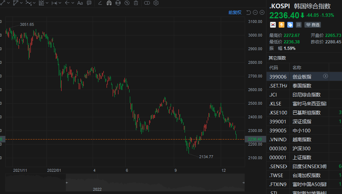Add KOSPI to 自选 watchlist

(313, 25)
